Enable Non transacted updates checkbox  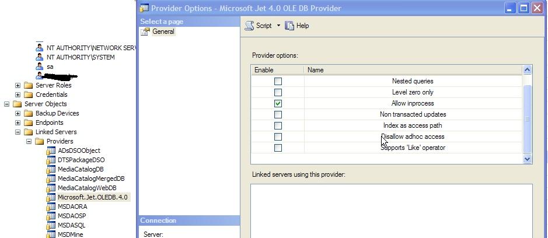tap(278, 114)
